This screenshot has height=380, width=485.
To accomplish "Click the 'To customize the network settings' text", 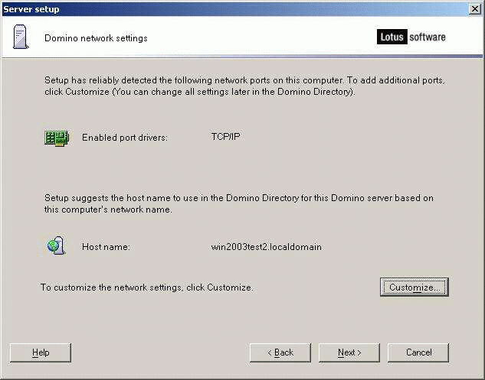I will [146, 287].
